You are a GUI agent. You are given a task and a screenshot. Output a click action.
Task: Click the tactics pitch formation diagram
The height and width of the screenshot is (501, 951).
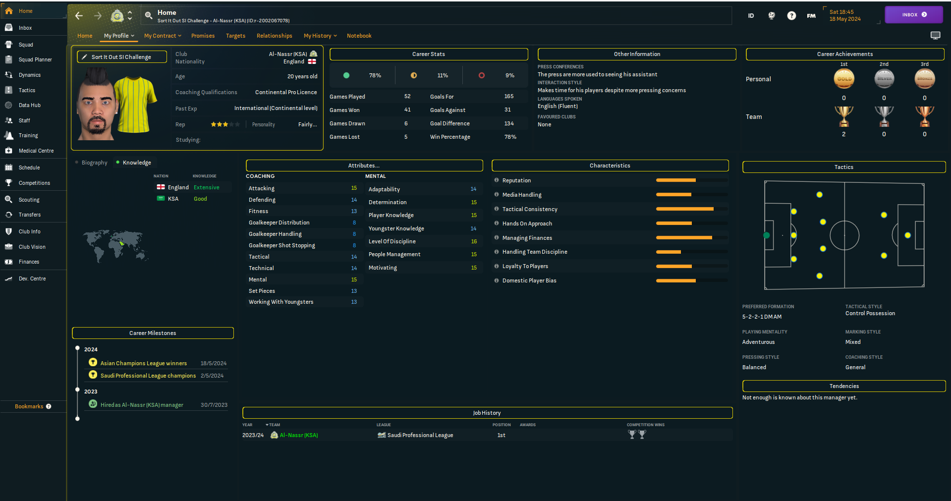(x=844, y=235)
